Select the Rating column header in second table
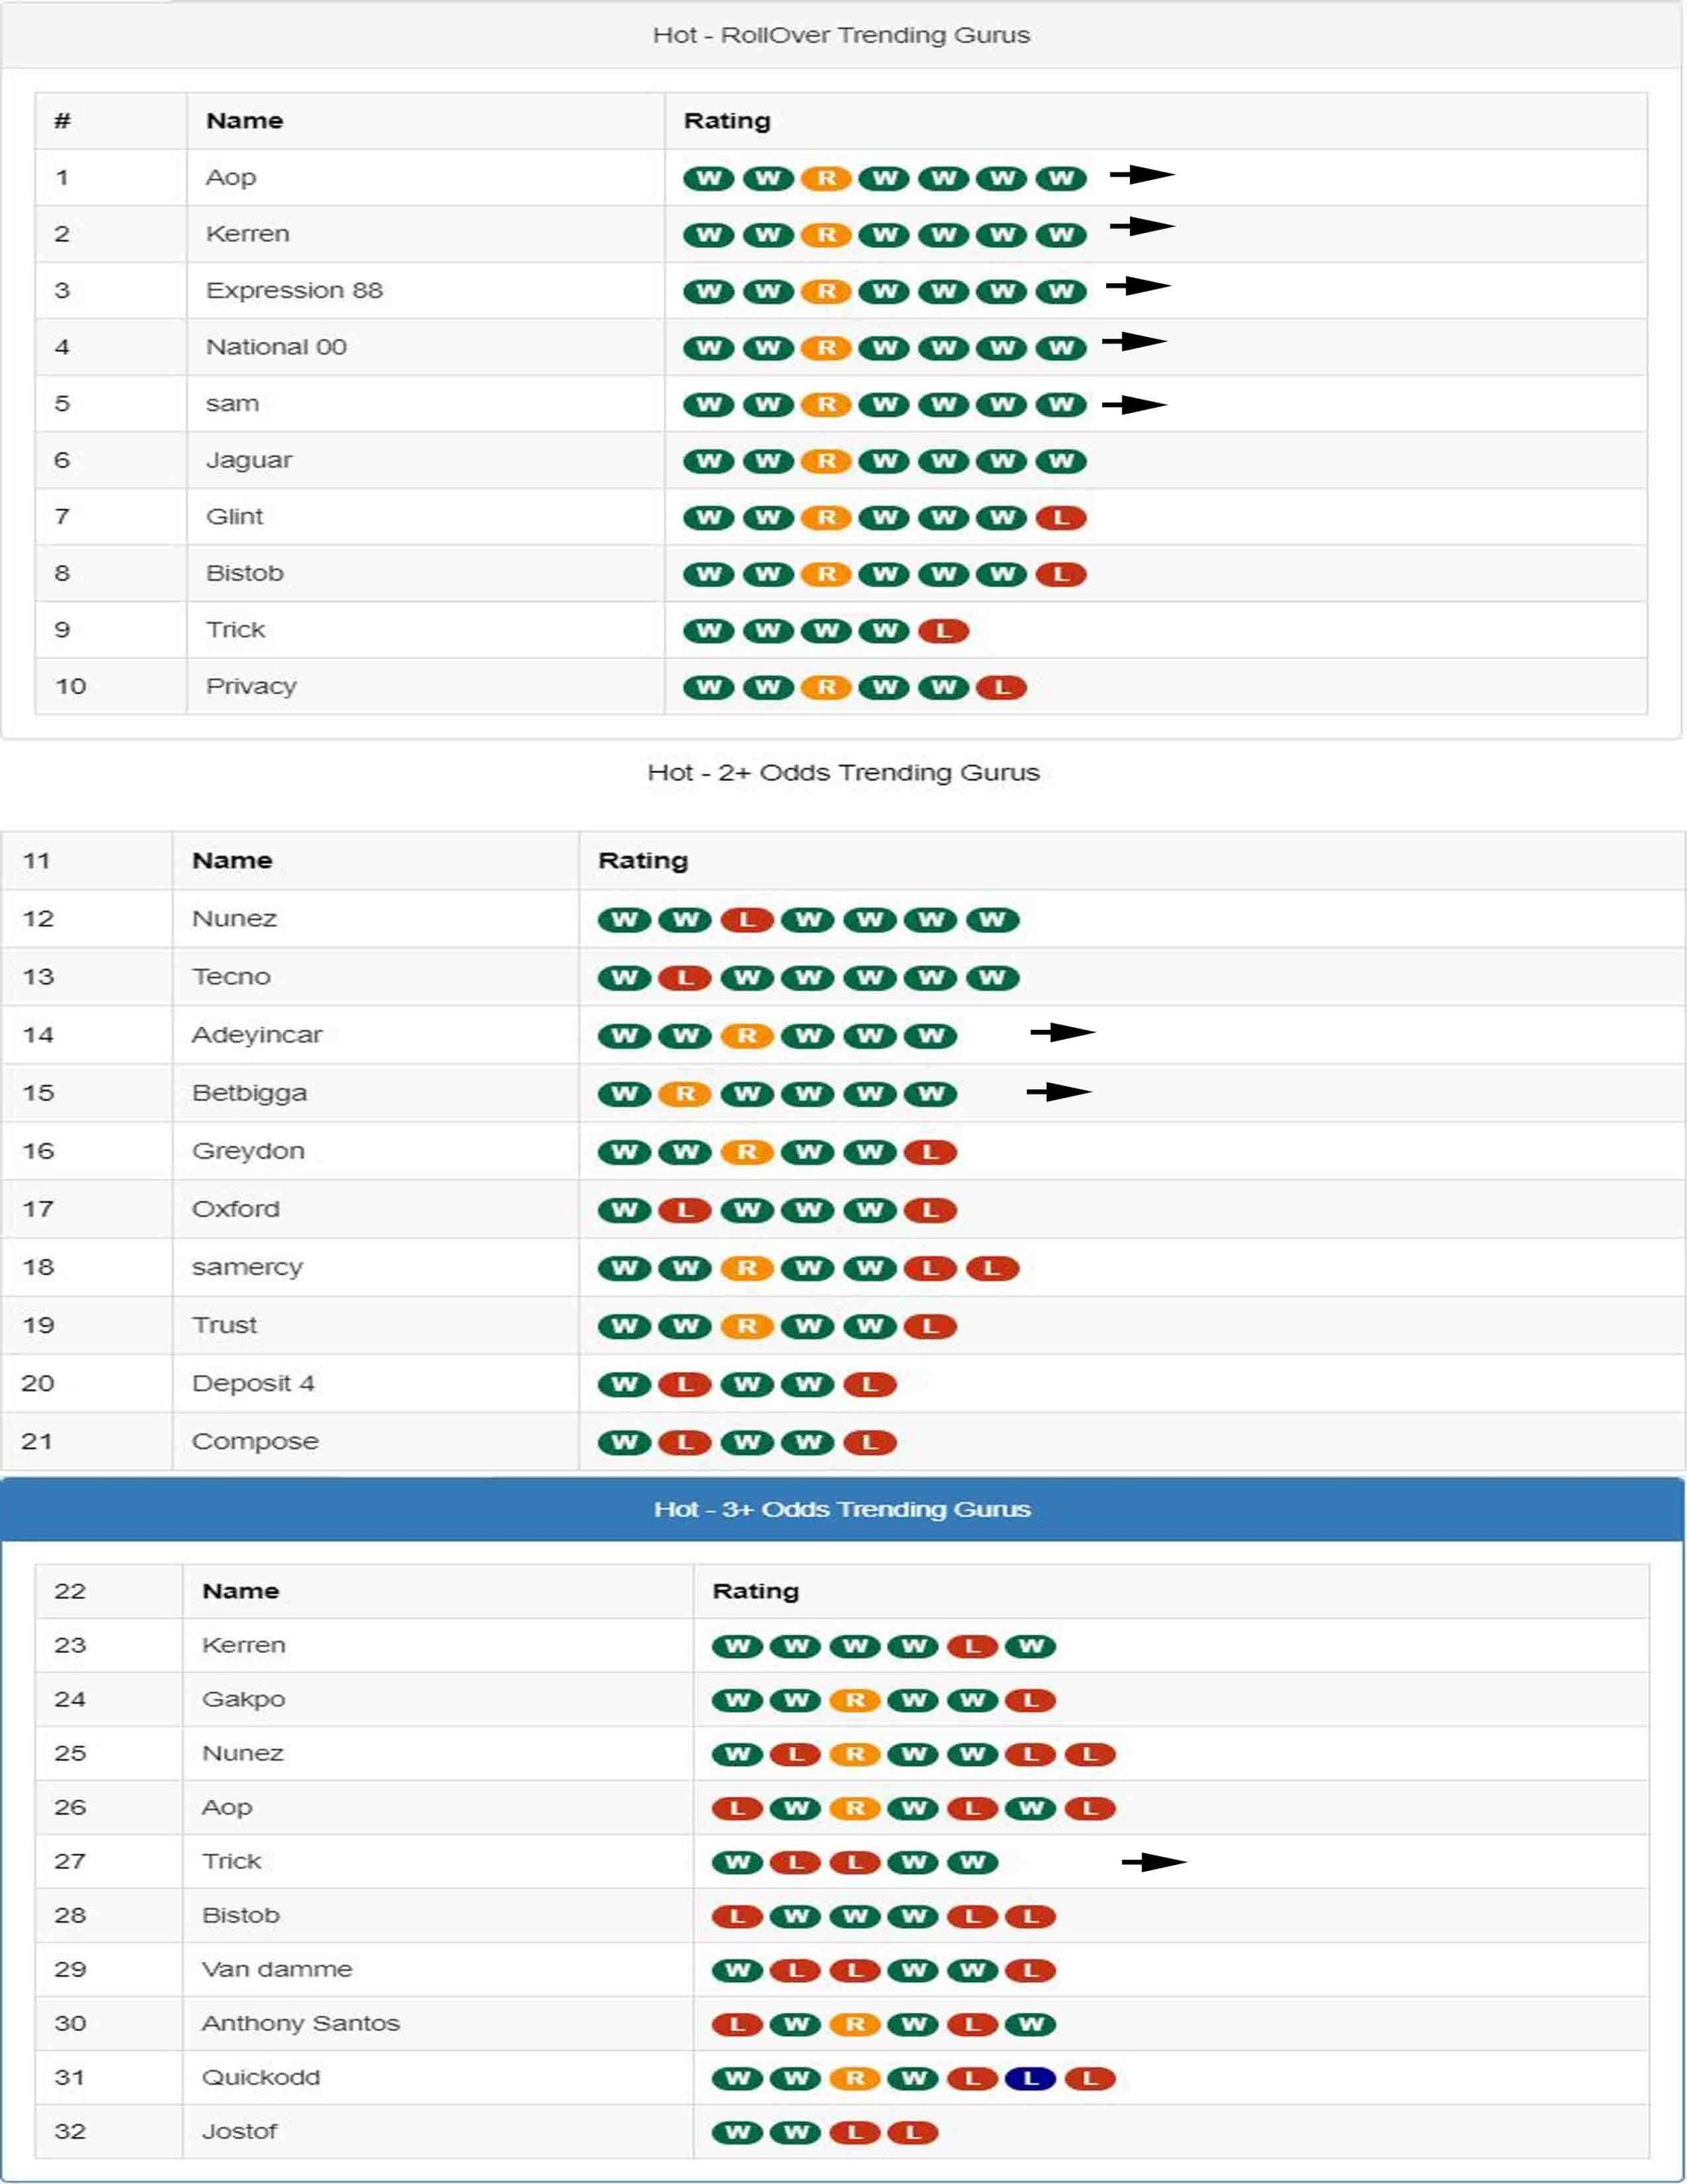This screenshot has height=2184, width=1687. point(643,858)
